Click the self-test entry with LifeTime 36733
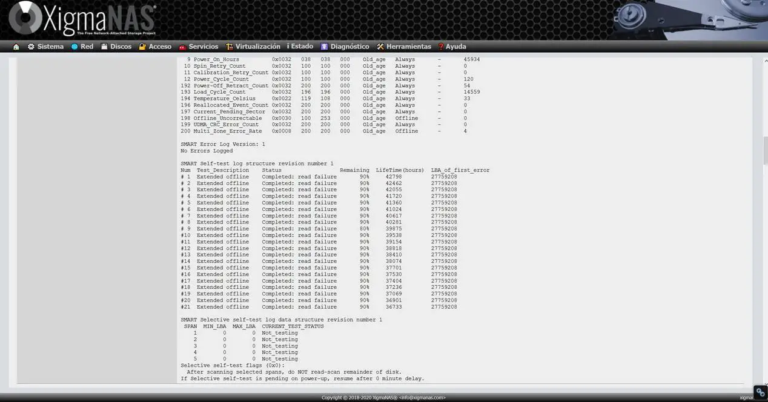Screen dimensions: 768x402 pos(319,307)
